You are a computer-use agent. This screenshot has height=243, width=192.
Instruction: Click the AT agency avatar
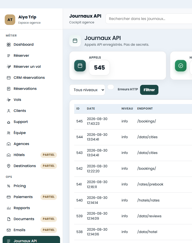(10, 20)
